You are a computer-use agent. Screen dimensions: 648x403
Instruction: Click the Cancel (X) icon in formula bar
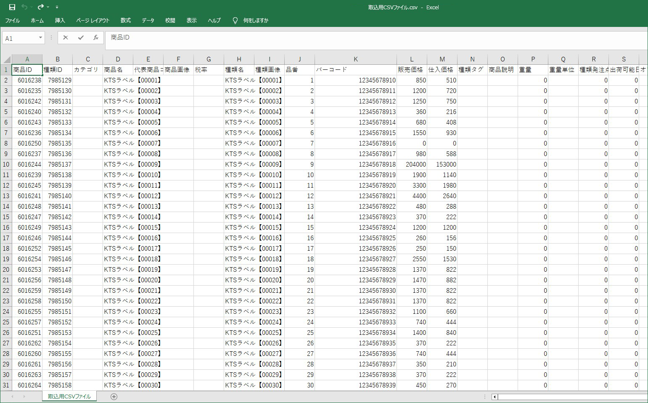[x=66, y=38]
